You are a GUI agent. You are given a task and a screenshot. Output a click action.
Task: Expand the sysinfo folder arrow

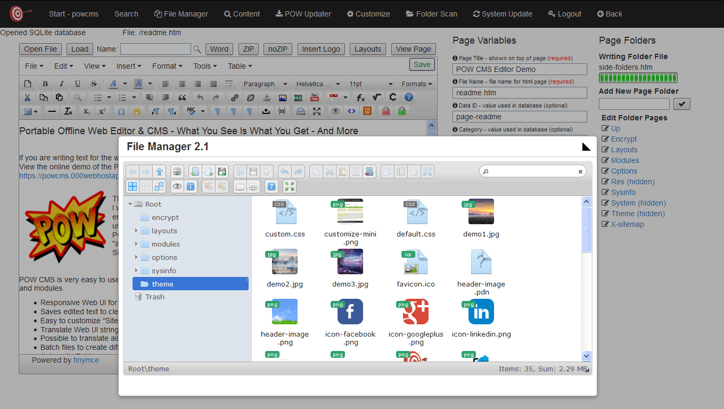[x=136, y=271]
